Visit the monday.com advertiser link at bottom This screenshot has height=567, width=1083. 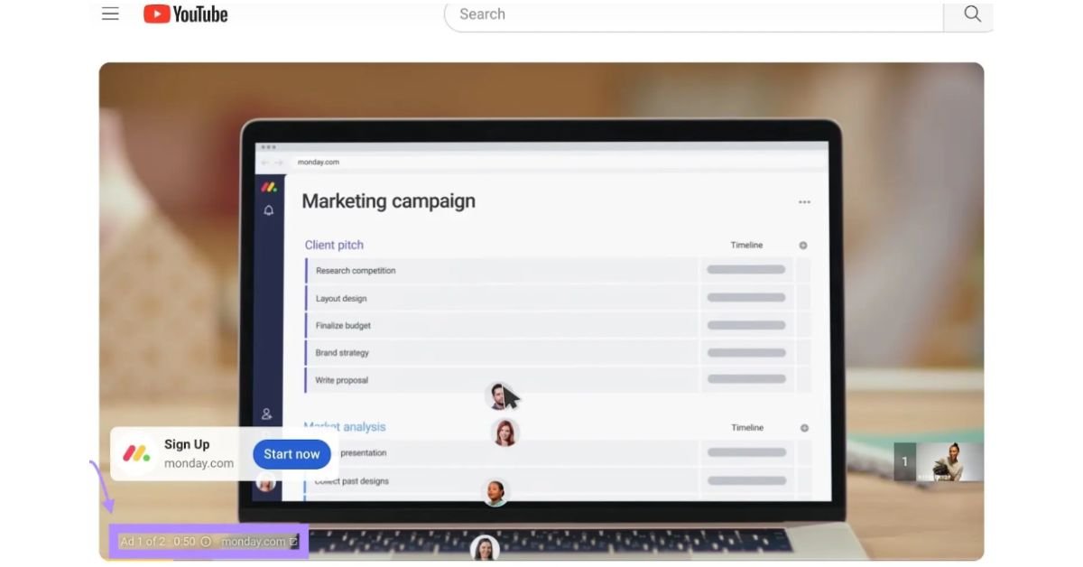click(x=253, y=542)
